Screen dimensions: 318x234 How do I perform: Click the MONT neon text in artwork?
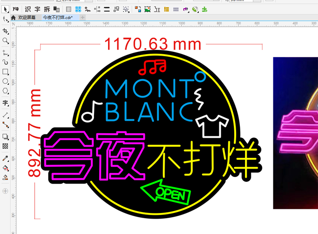[150, 88]
